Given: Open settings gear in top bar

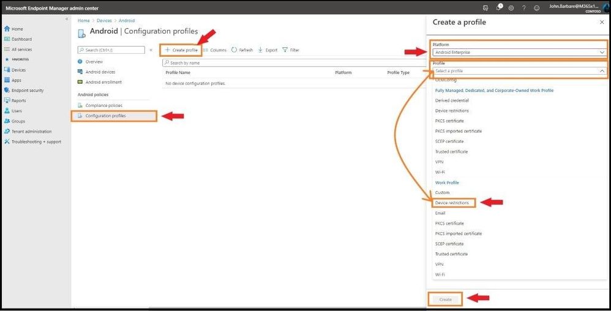Looking at the screenshot, I should 511,8.
